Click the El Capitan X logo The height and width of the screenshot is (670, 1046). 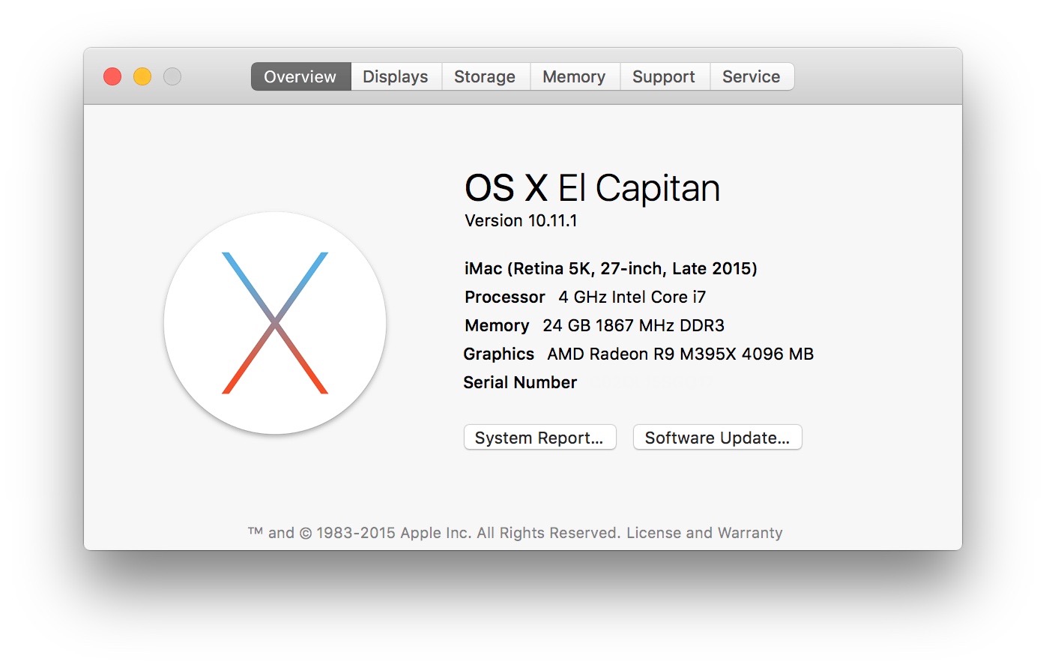coord(275,323)
